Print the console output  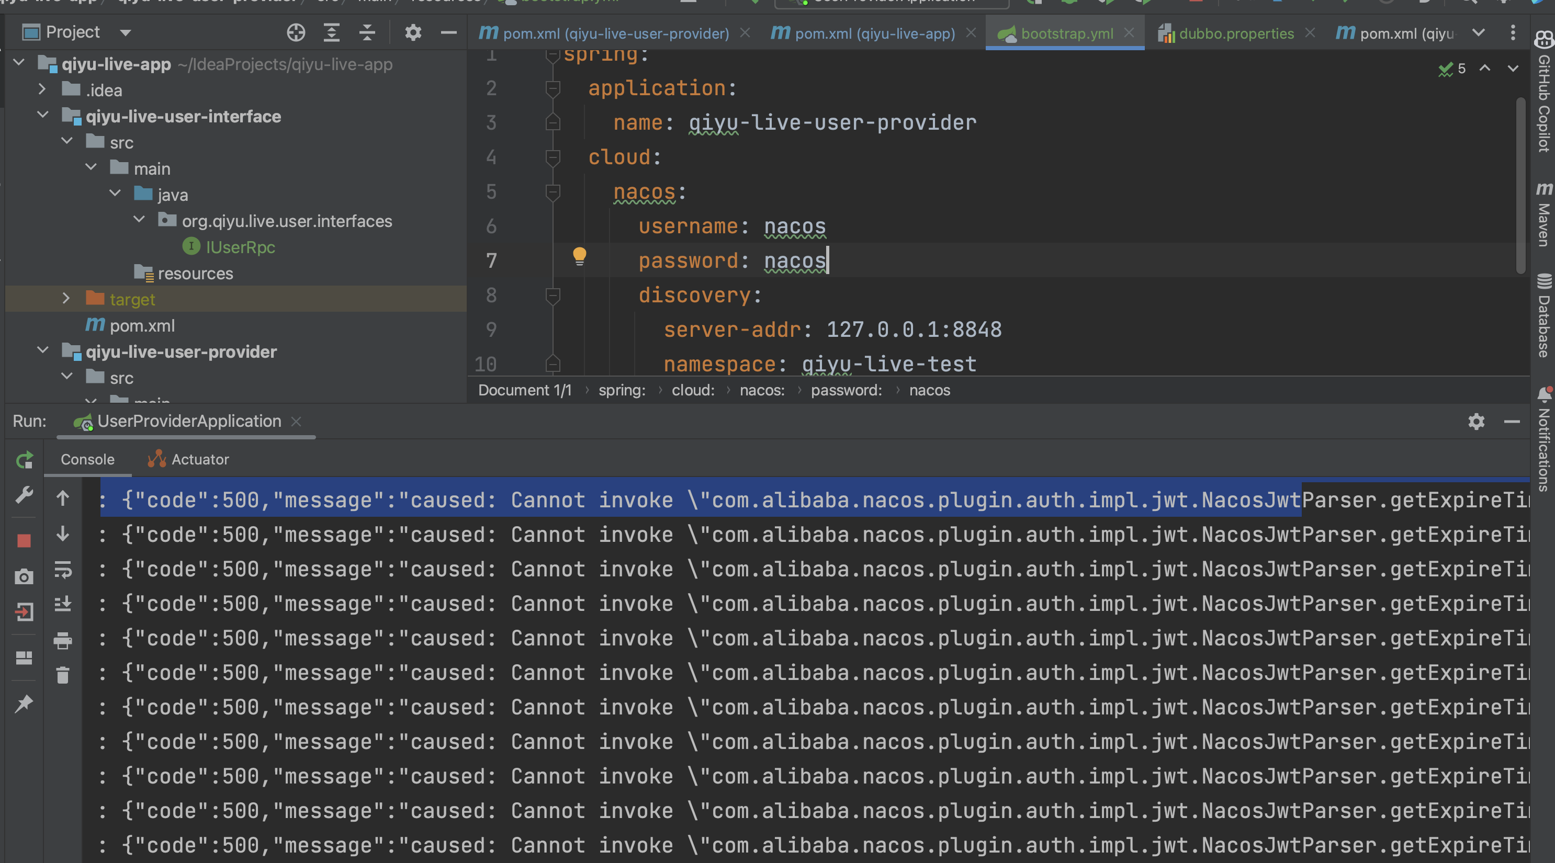click(63, 640)
